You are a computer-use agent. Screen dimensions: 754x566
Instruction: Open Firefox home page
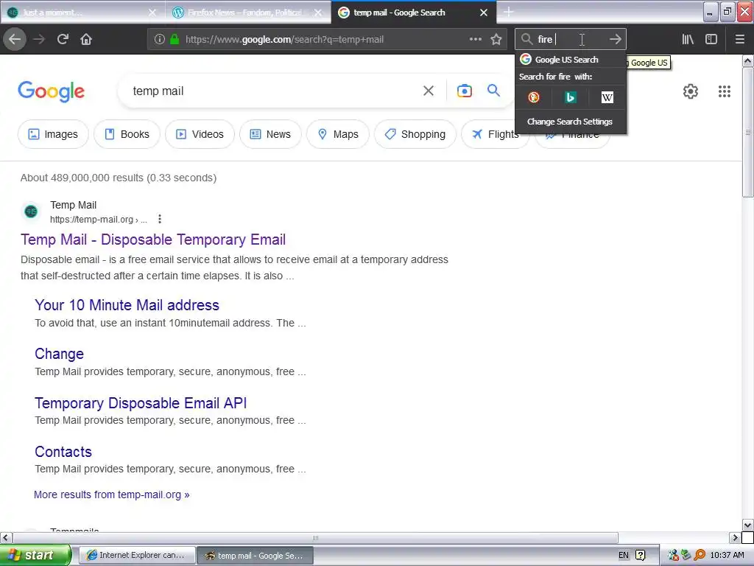coord(86,40)
